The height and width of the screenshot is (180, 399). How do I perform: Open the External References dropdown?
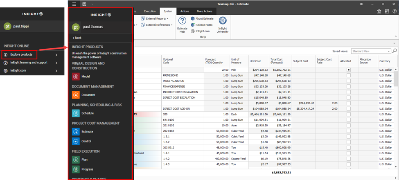tap(157, 25)
